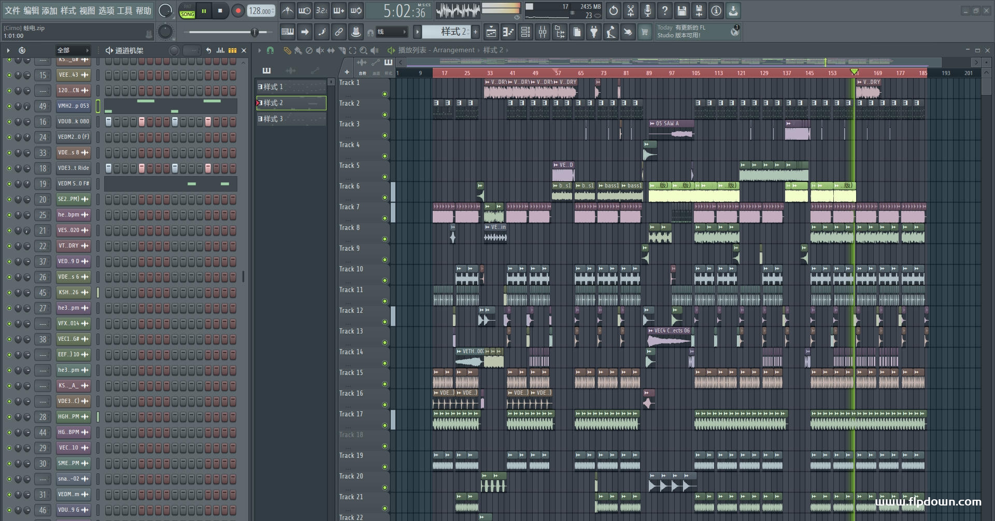Move the song position slider handle
Image resolution: width=995 pixels, height=521 pixels.
click(x=254, y=32)
